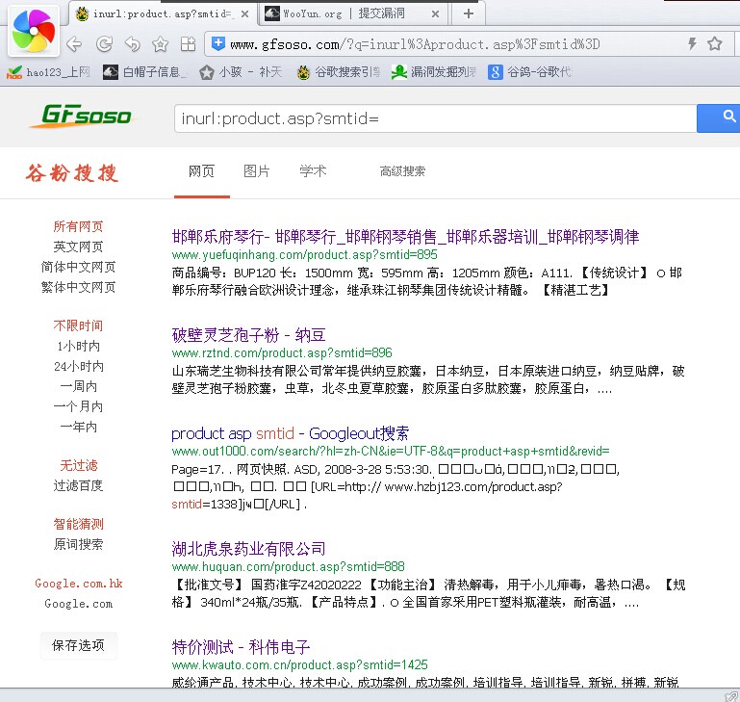Viewport: 740px width, 702px height.
Task: Click www.out1000.com green URL
Action: 391,452
